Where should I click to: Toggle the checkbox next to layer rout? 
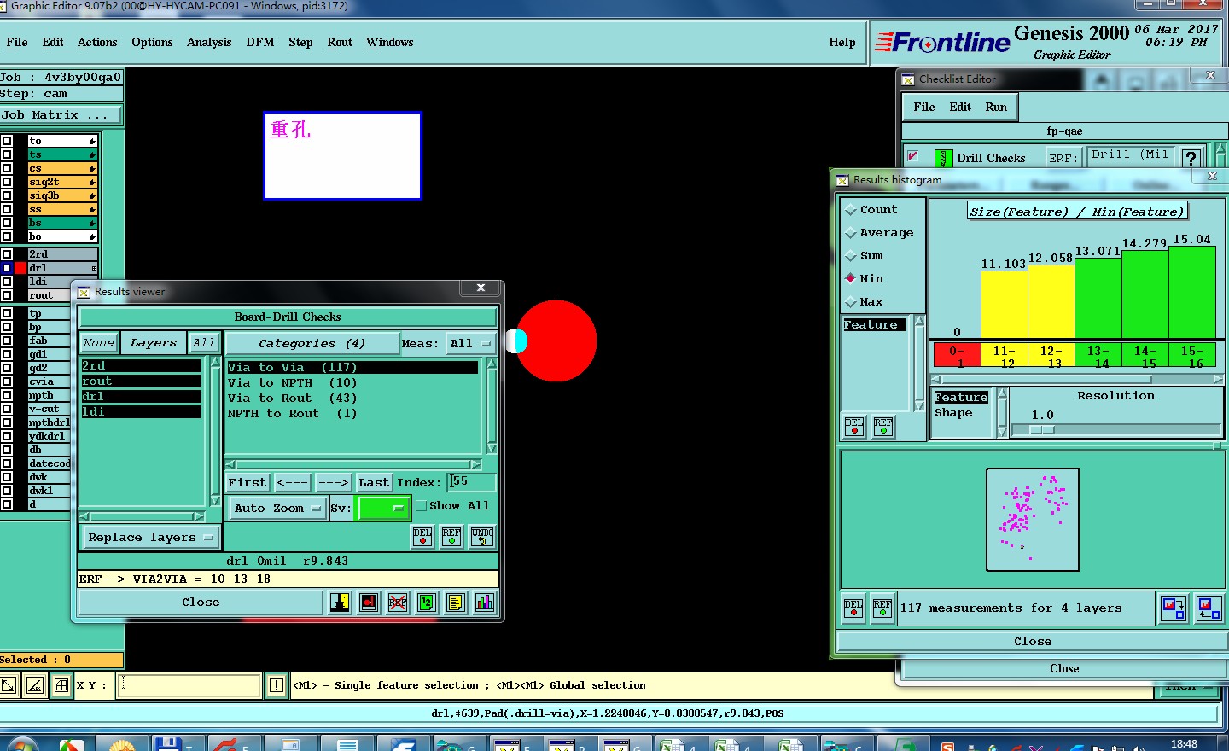point(7,295)
